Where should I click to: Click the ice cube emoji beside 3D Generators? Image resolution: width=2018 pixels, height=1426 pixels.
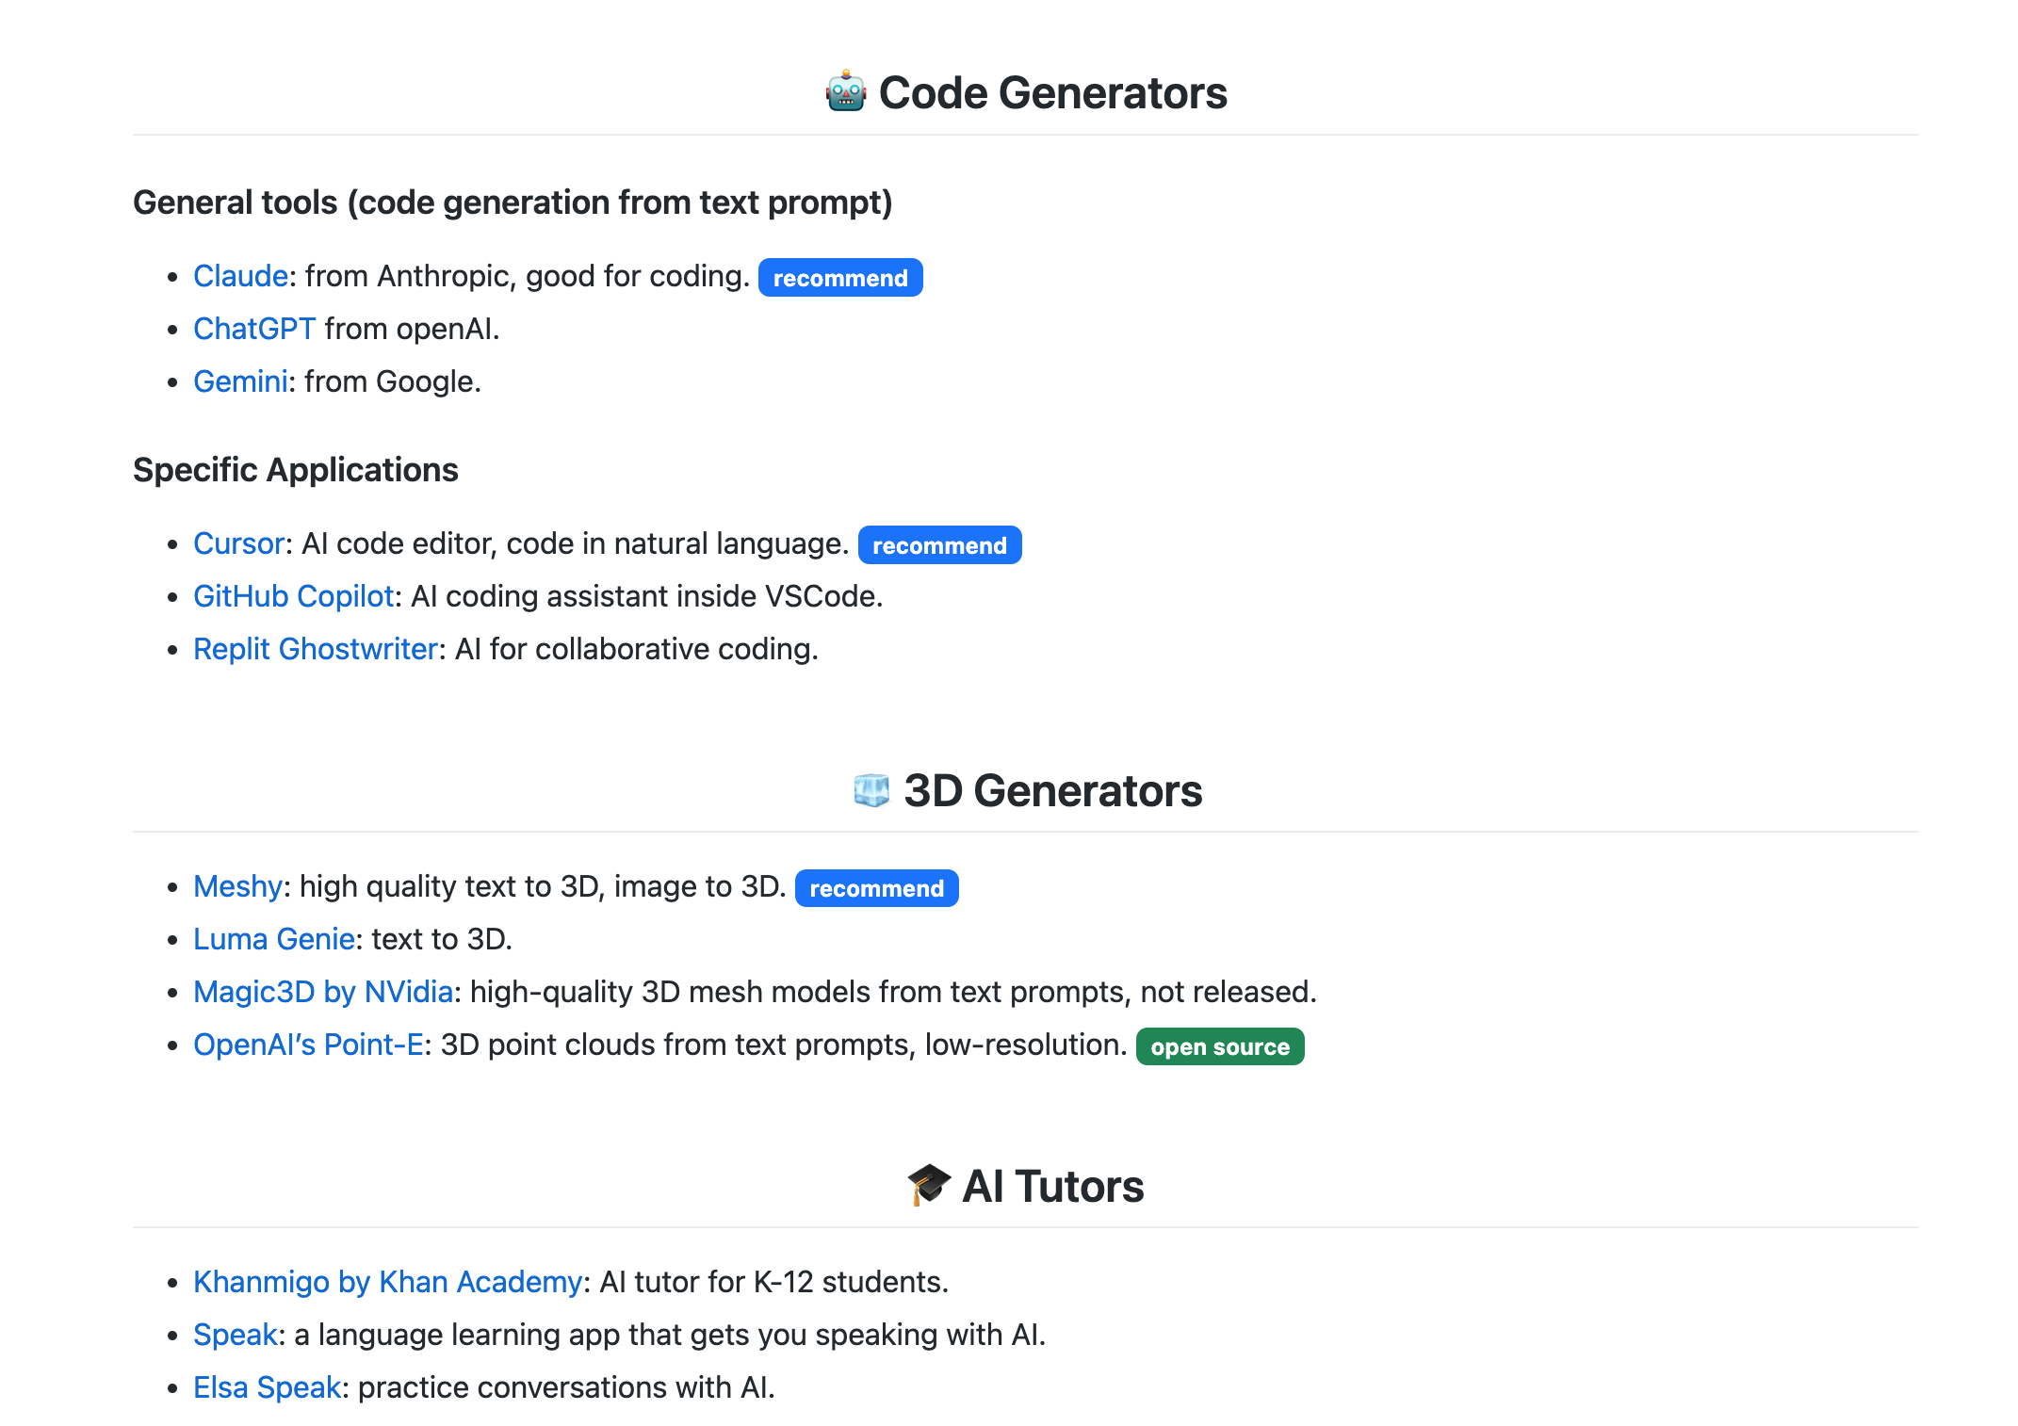(x=871, y=790)
